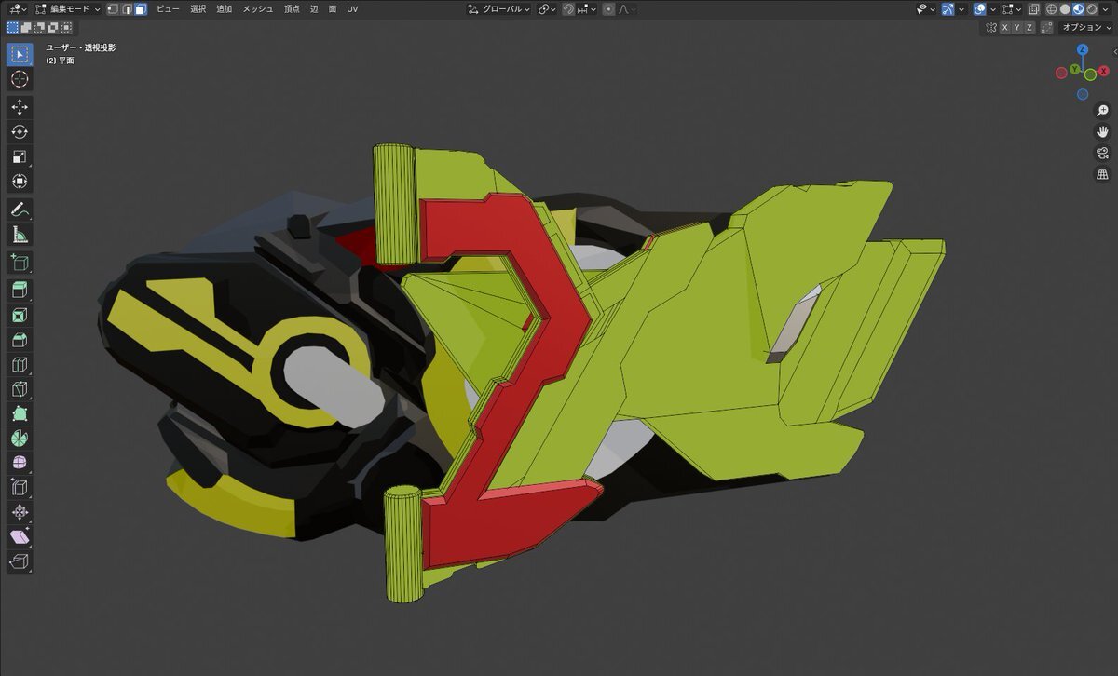Screen dimensions: 1118x676
Task: Click the zoom view button
Action: (1102, 111)
